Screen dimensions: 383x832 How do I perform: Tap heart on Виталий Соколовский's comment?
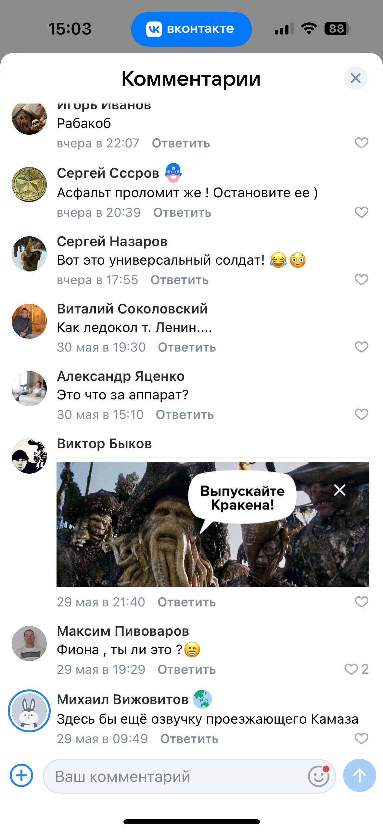(x=361, y=347)
